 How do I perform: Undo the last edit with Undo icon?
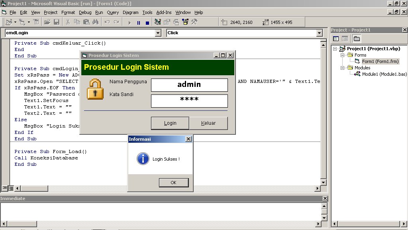[107, 22]
